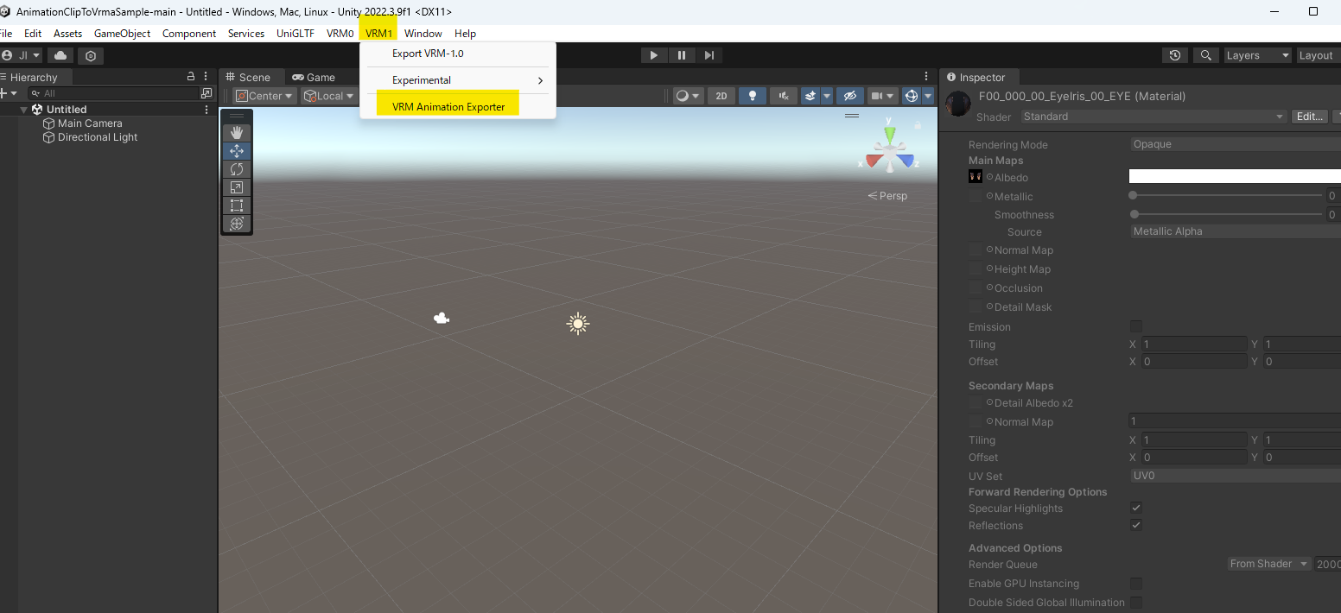Toggle scene gizmos button
The image size is (1341, 613).
911,96
